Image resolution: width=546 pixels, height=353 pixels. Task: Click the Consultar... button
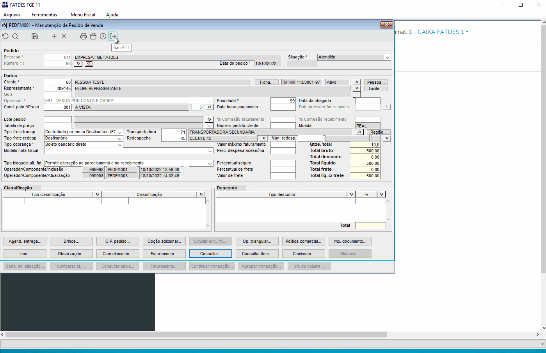pos(211,254)
